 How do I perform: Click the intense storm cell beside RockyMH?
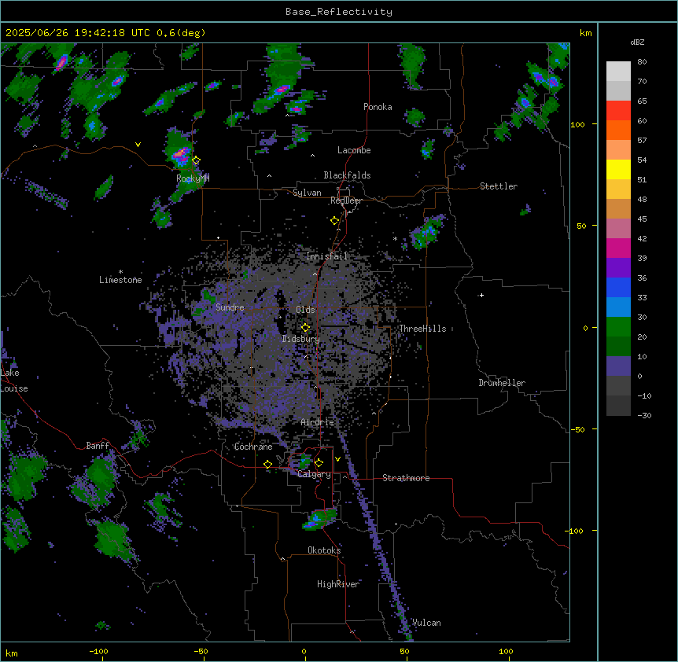(x=181, y=154)
